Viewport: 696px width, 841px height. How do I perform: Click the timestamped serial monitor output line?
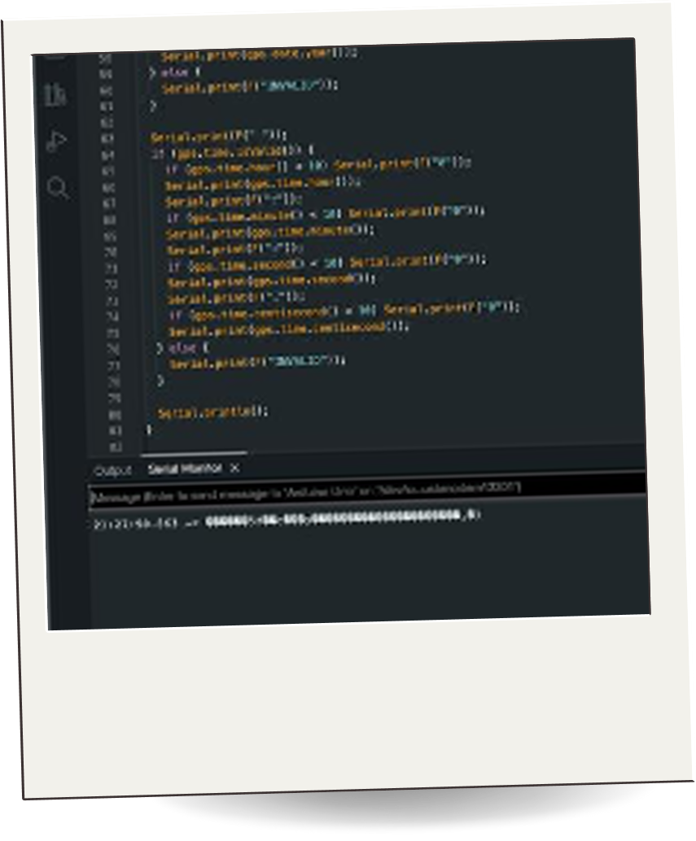coord(285,518)
